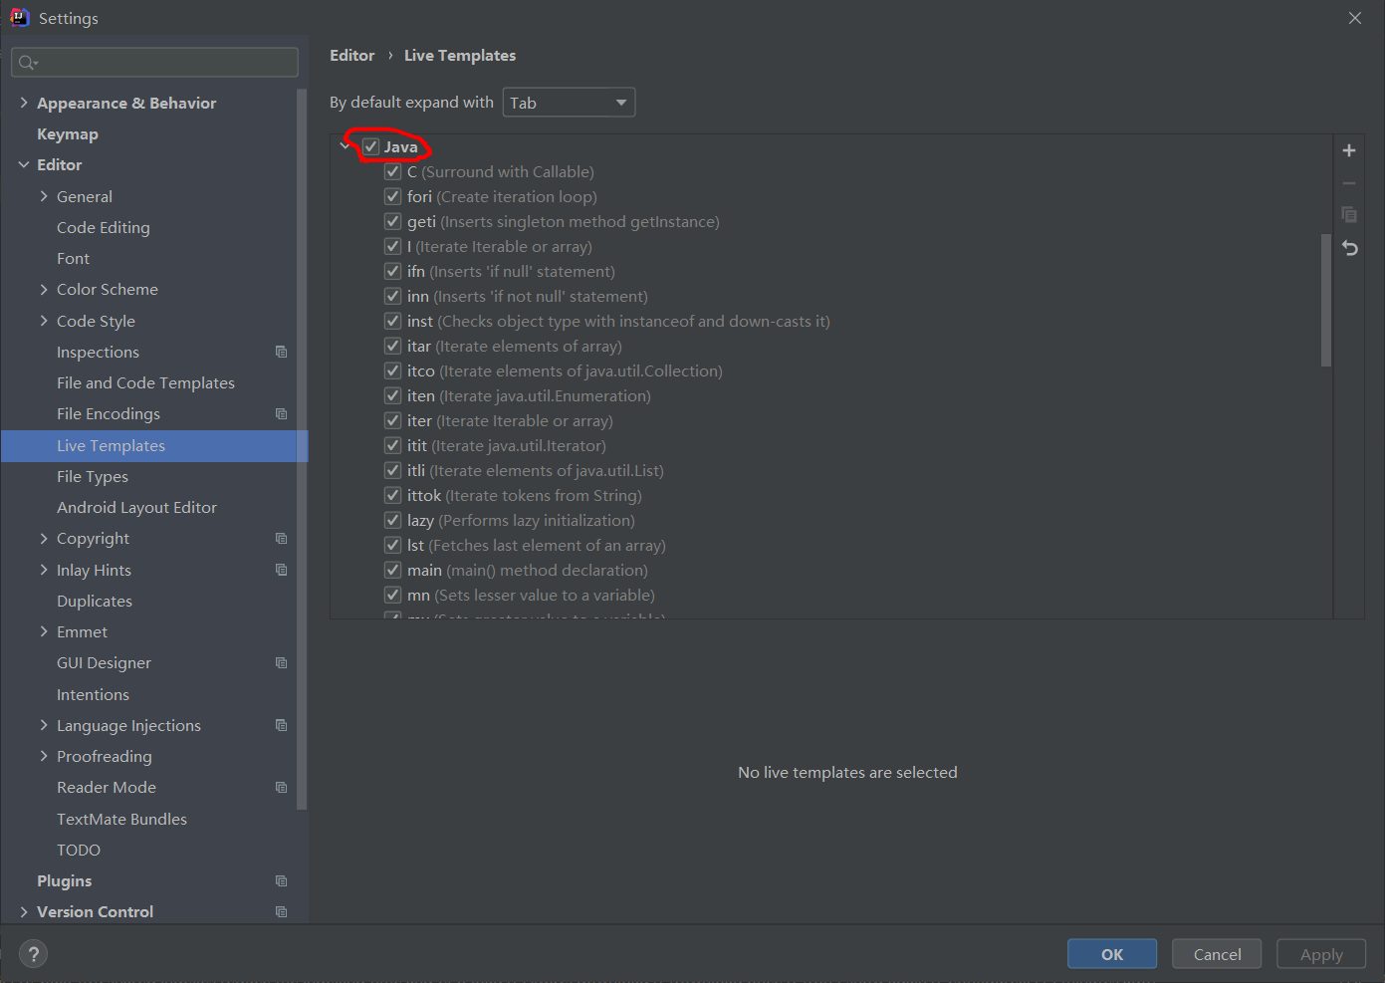
Task: Toggle the itli template checkbox
Action: (393, 470)
